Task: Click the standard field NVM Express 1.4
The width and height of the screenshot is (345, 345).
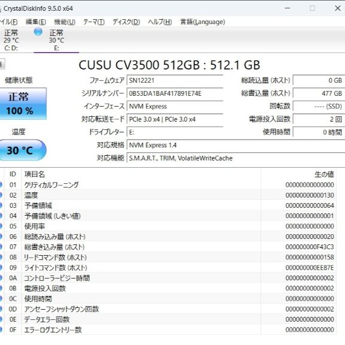Action: (236, 145)
